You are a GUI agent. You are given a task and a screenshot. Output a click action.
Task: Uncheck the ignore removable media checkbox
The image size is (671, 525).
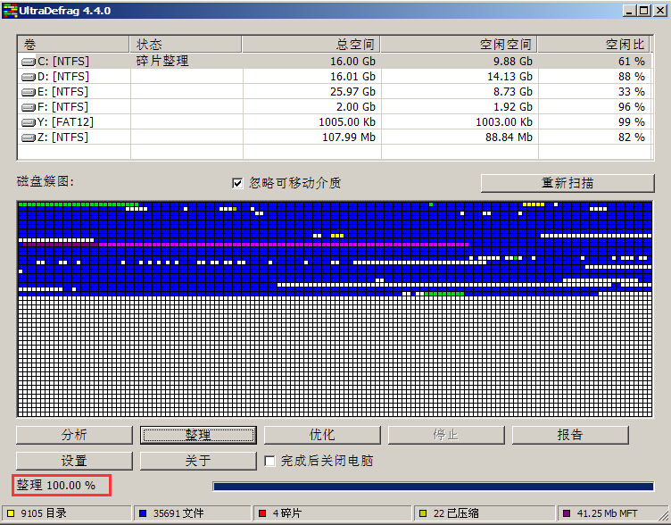pyautogui.click(x=237, y=183)
